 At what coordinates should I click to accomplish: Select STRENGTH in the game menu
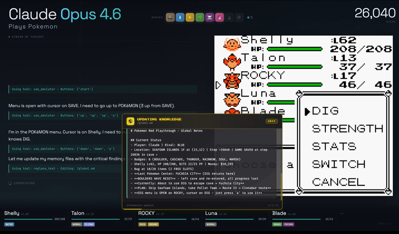point(348,129)
